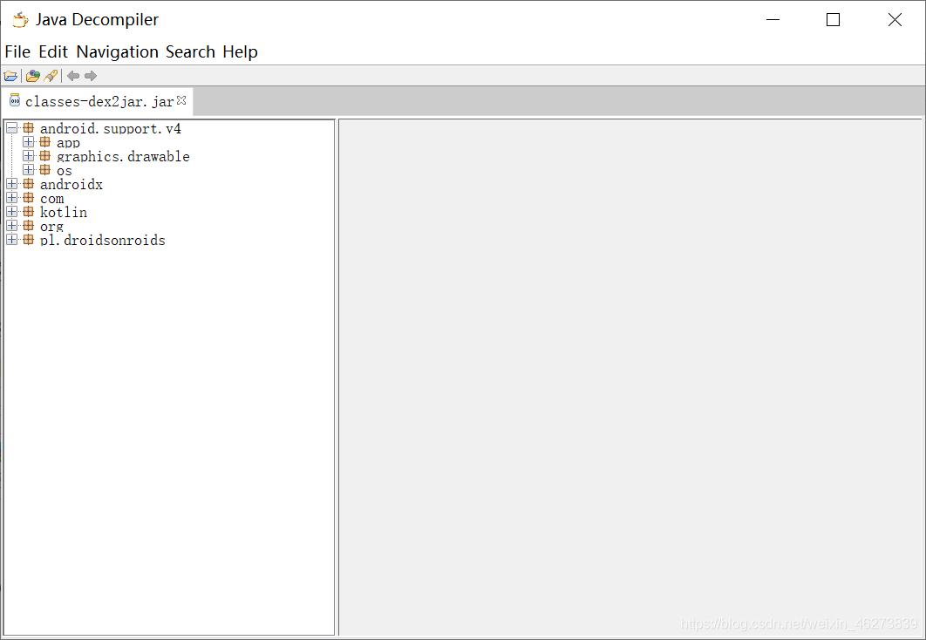Minimize the Java Decompiler window
The height and width of the screenshot is (640, 926).
click(x=773, y=19)
